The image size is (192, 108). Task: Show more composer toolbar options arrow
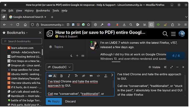point(112,75)
